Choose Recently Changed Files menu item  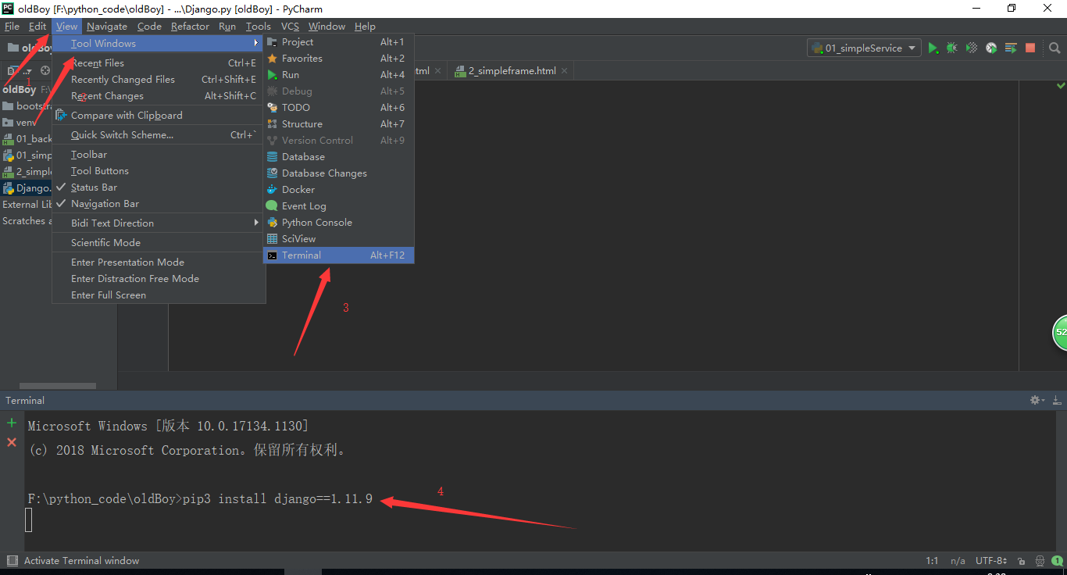tap(159, 80)
